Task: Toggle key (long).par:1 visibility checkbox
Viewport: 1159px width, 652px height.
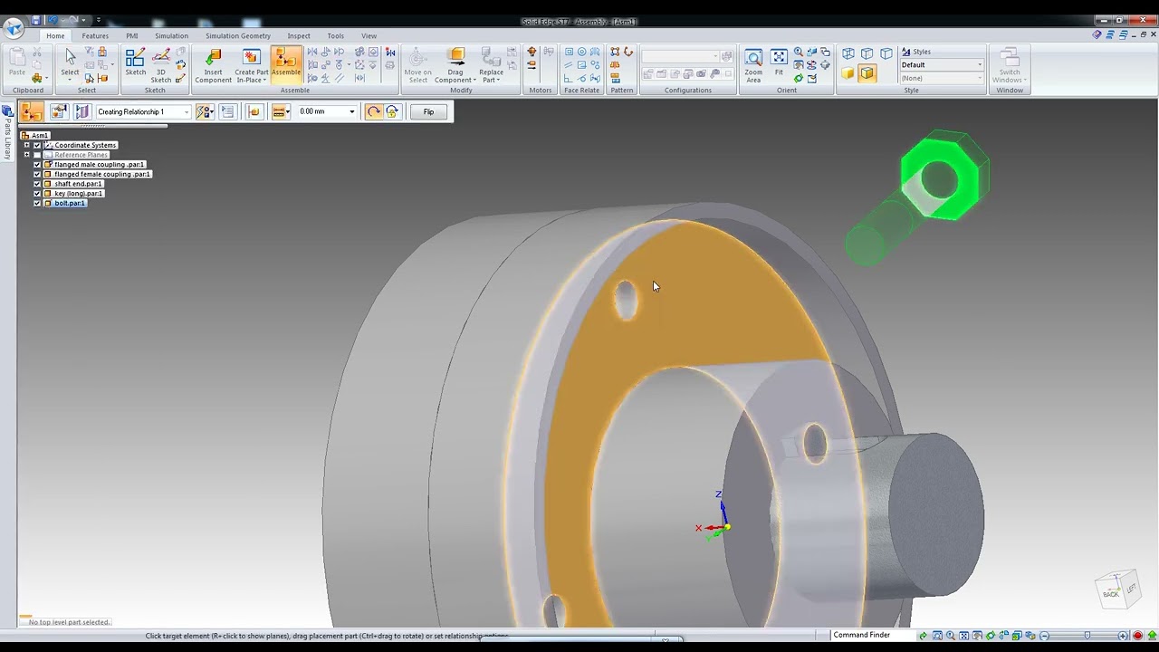Action: pyautogui.click(x=37, y=194)
